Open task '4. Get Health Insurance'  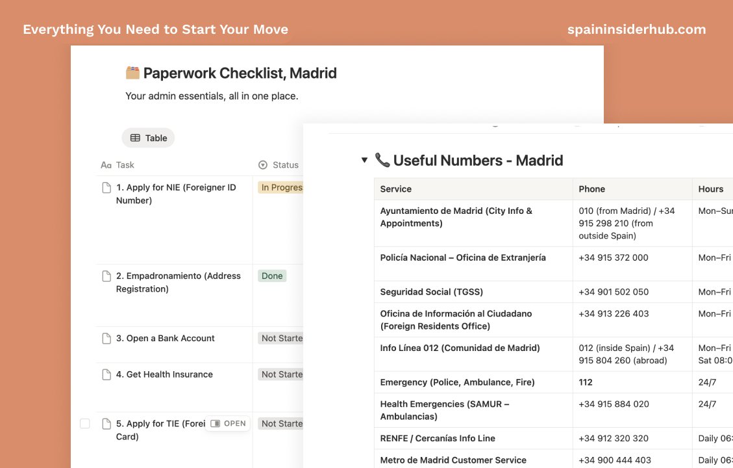click(x=164, y=374)
